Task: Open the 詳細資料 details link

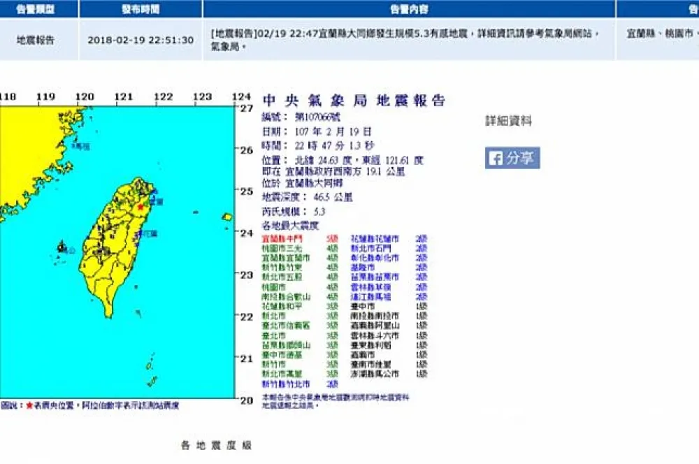Action: [508, 121]
